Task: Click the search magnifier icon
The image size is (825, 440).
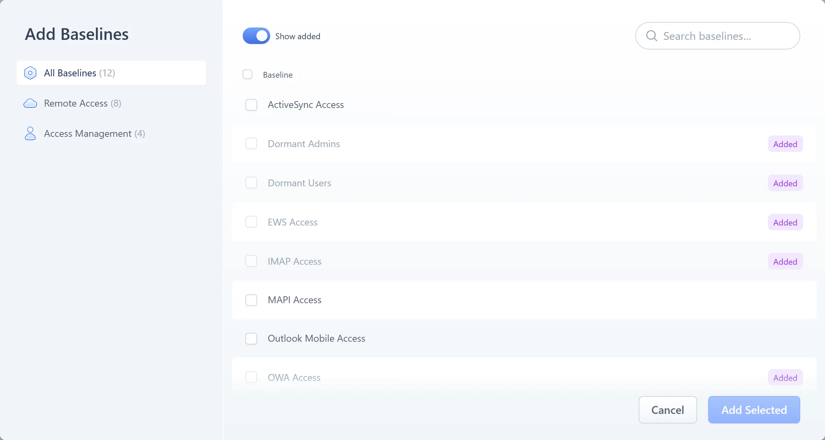Action: coord(651,36)
